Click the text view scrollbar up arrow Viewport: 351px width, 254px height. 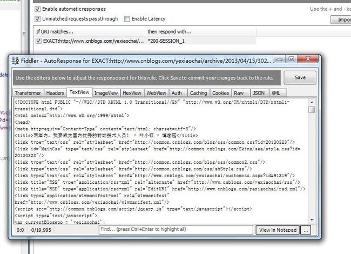(x=312, y=102)
